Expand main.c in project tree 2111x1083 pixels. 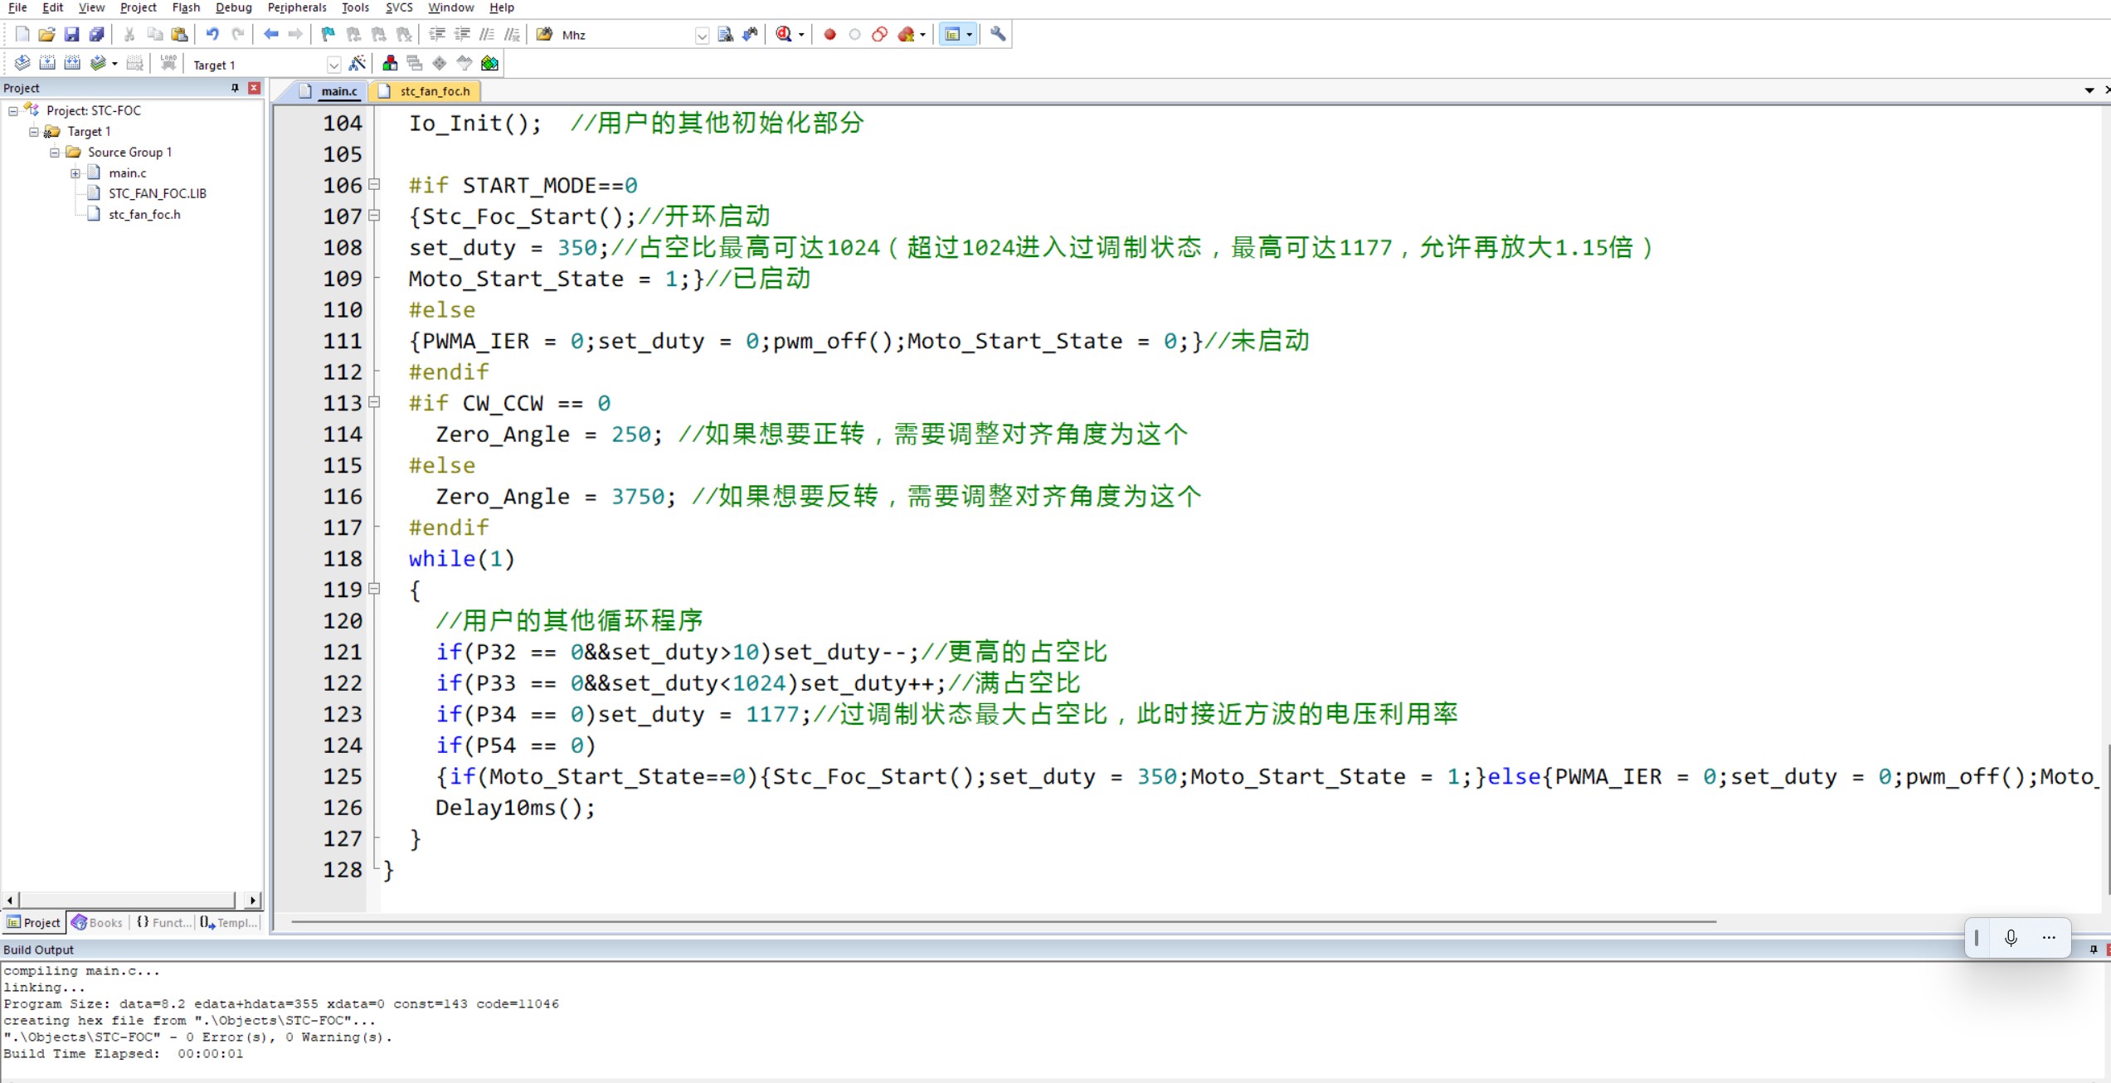75,173
